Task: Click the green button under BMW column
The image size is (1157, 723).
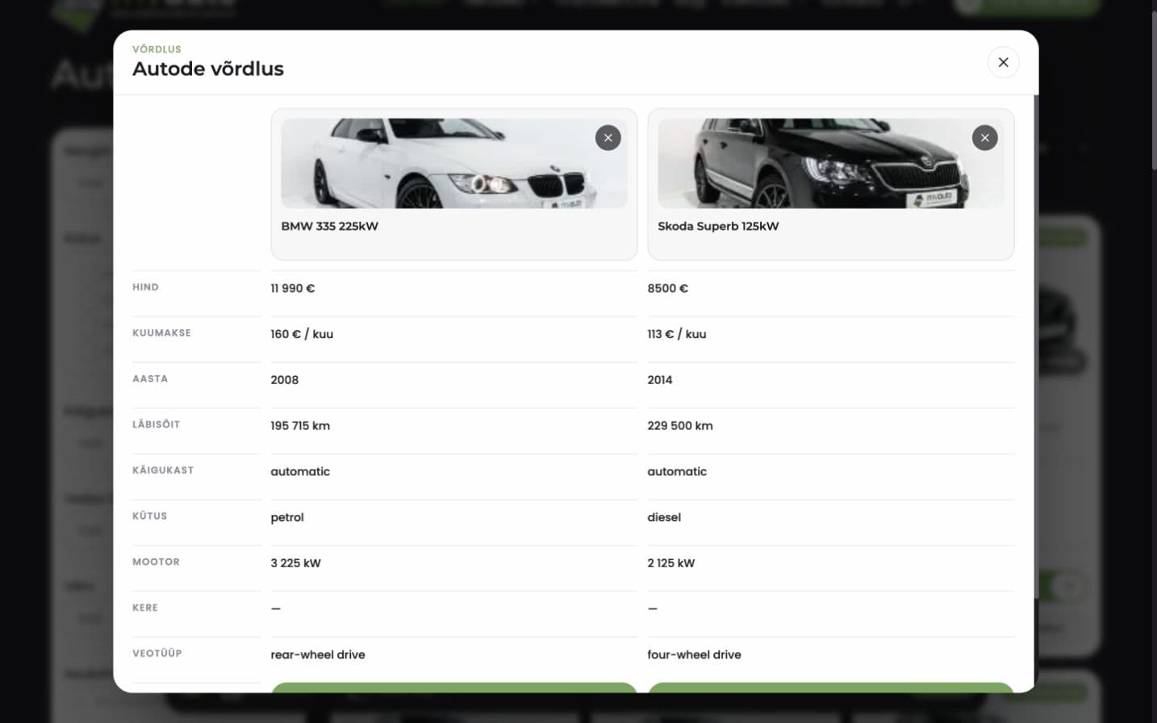Action: (454, 687)
